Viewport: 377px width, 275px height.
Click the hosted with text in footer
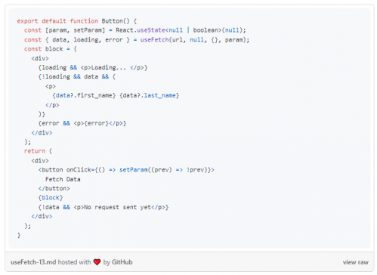point(74,262)
